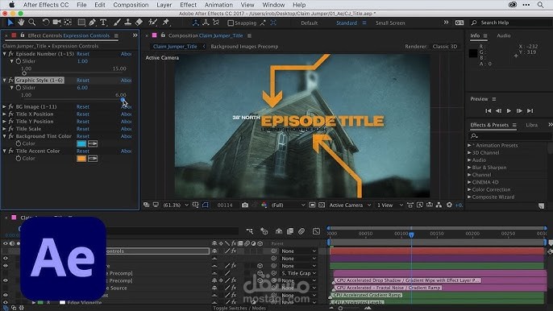Toggle the Transparency Grid in viewer
The image size is (553, 311).
322,205
